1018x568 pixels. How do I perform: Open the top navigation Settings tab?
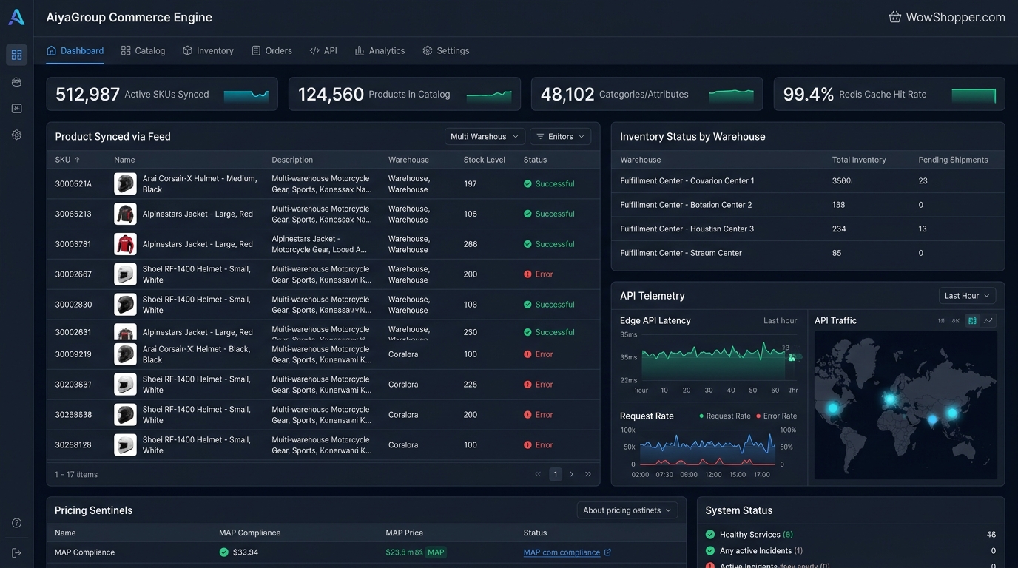point(446,51)
